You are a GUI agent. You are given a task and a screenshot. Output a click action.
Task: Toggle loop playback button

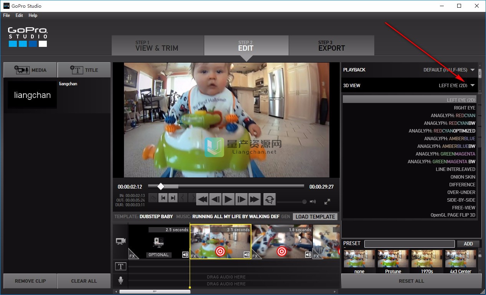pyautogui.click(x=269, y=199)
